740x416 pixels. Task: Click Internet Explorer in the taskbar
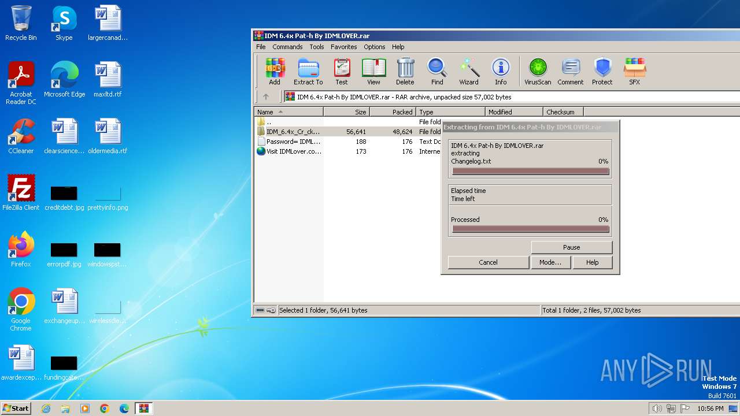46,408
